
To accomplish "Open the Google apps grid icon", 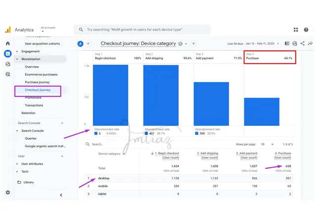I will pyautogui.click(x=296, y=30).
